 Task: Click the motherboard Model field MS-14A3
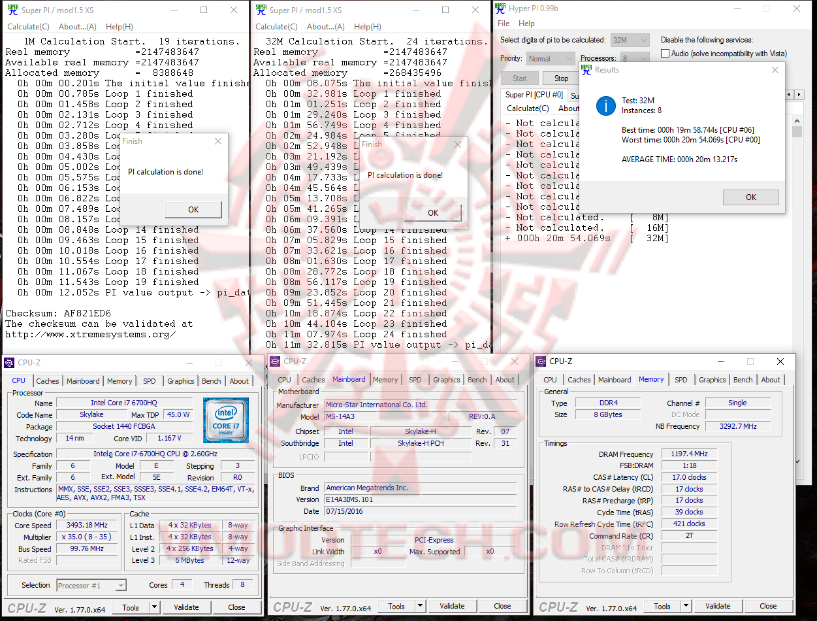click(x=385, y=417)
